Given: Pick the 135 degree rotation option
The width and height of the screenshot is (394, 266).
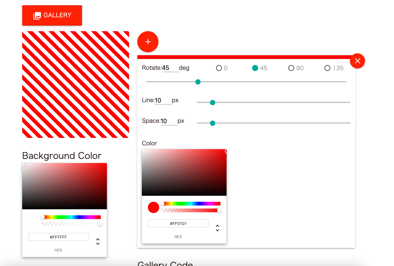Looking at the screenshot, I should (327, 68).
